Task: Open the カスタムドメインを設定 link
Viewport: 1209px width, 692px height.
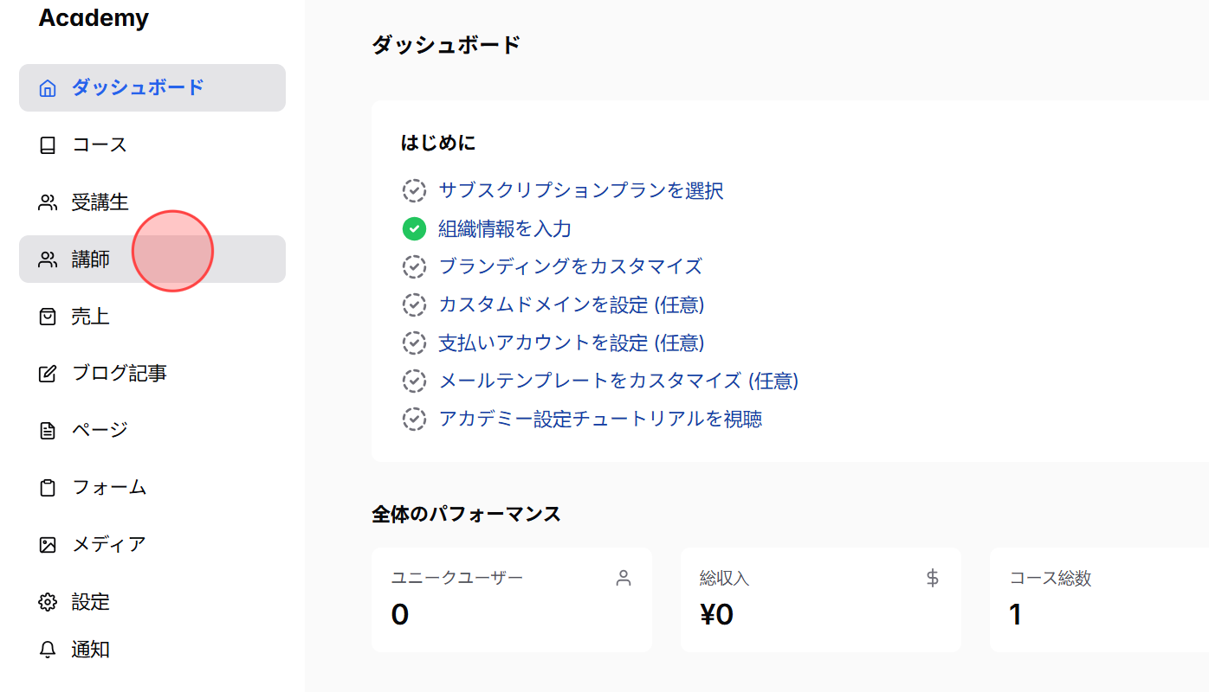Action: (x=572, y=304)
